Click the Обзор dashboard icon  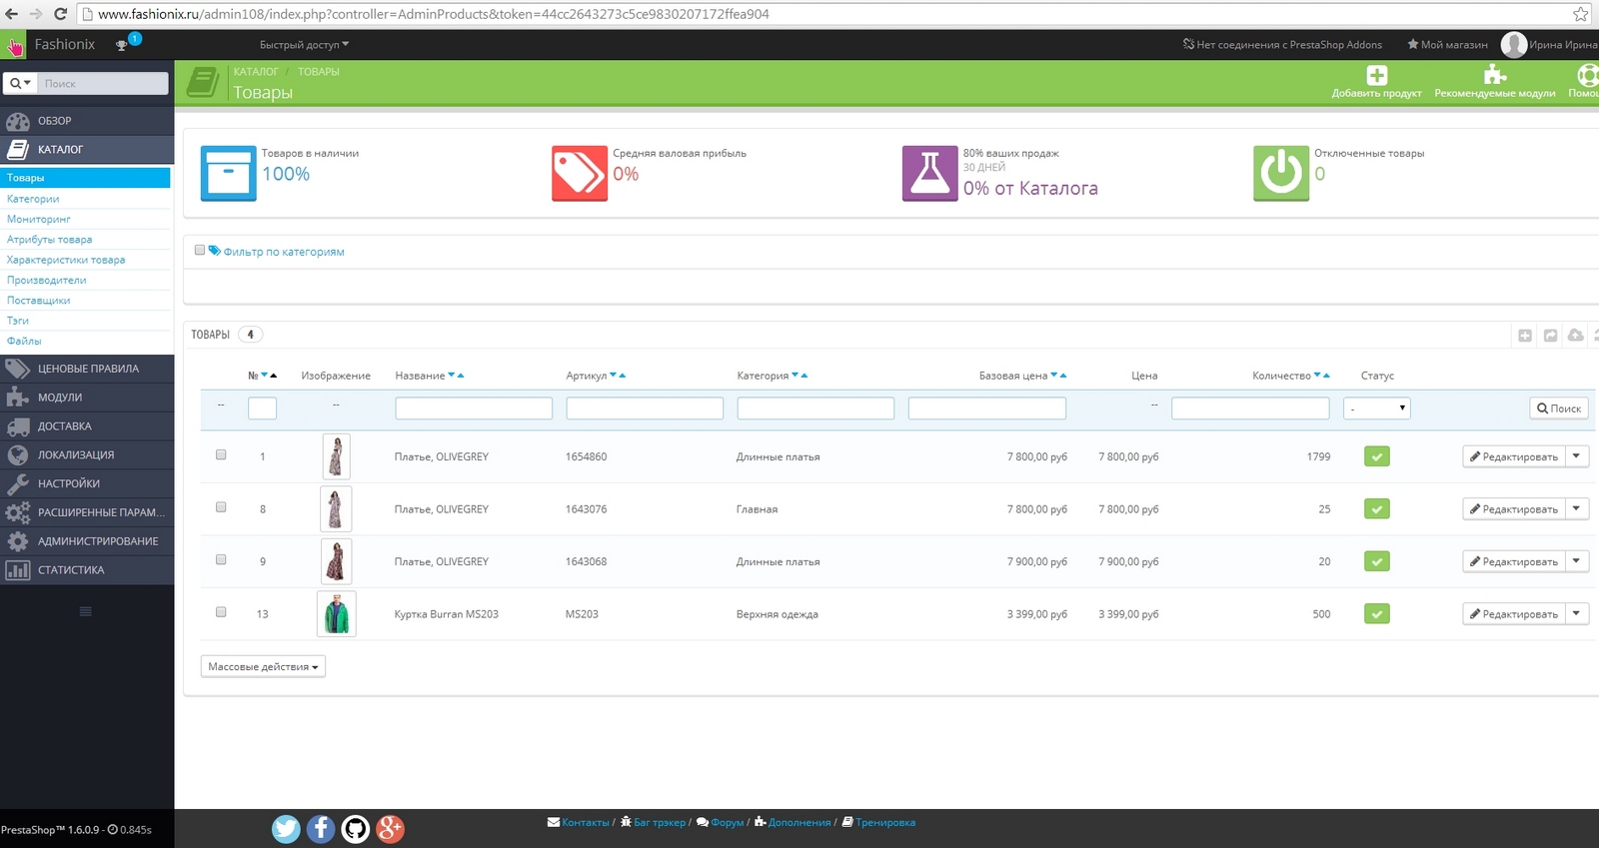coord(18,121)
